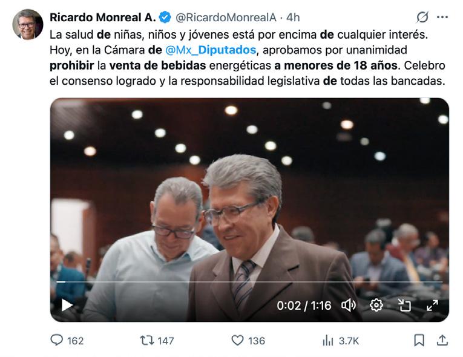Click the Grok slashed-circle icon
The width and height of the screenshot is (463, 357).
422,17
